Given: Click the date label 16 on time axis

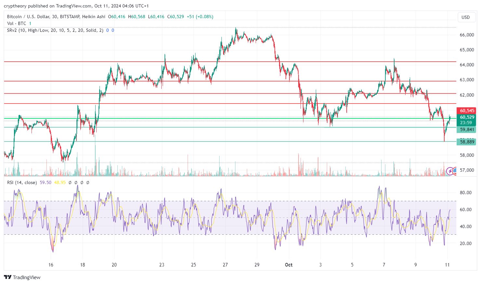Looking at the screenshot, I should [x=51, y=265].
